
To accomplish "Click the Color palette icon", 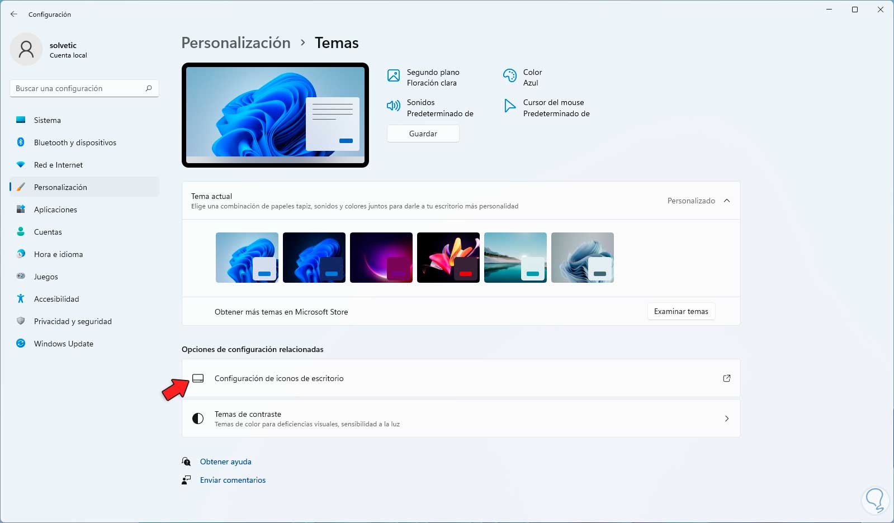I will (510, 75).
